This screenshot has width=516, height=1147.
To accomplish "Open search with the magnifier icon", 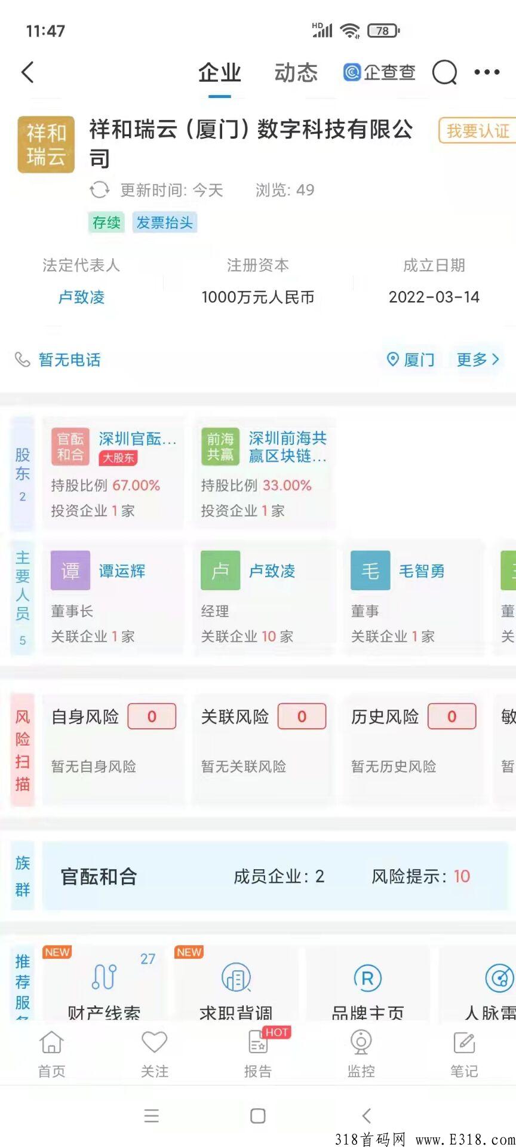I will (444, 73).
